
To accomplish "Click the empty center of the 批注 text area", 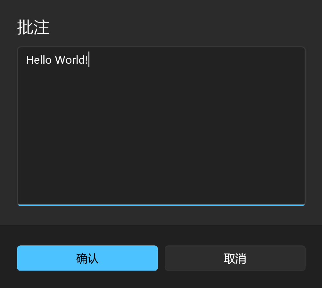I will 161,126.
